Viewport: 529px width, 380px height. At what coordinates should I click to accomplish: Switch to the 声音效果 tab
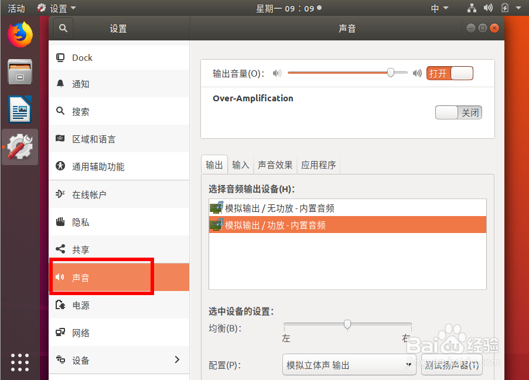[x=275, y=165]
